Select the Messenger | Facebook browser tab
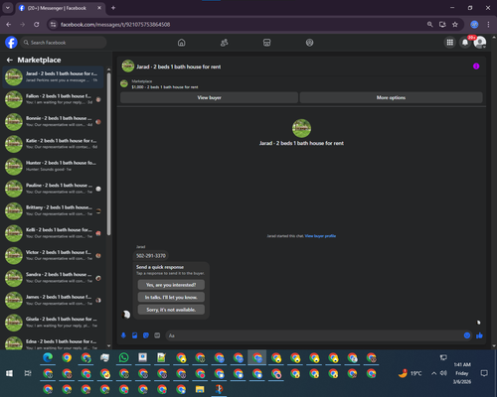 point(61,8)
